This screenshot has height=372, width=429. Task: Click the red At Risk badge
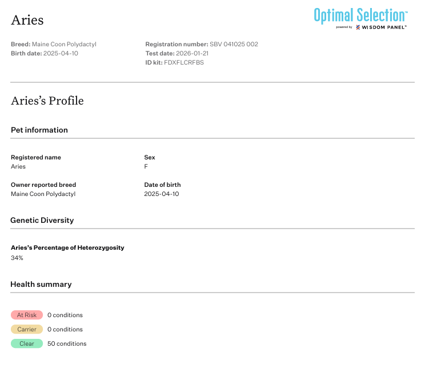coord(27,315)
